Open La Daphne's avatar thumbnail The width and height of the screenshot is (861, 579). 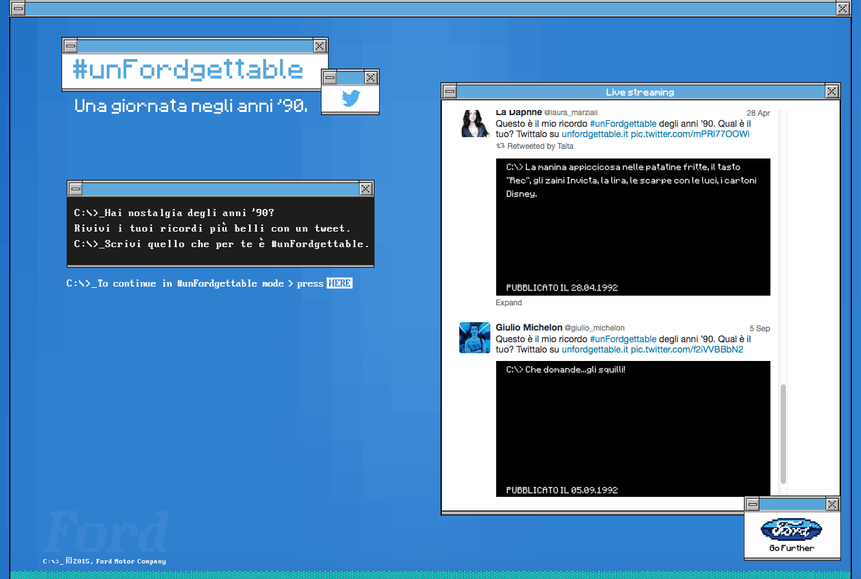pyautogui.click(x=475, y=123)
